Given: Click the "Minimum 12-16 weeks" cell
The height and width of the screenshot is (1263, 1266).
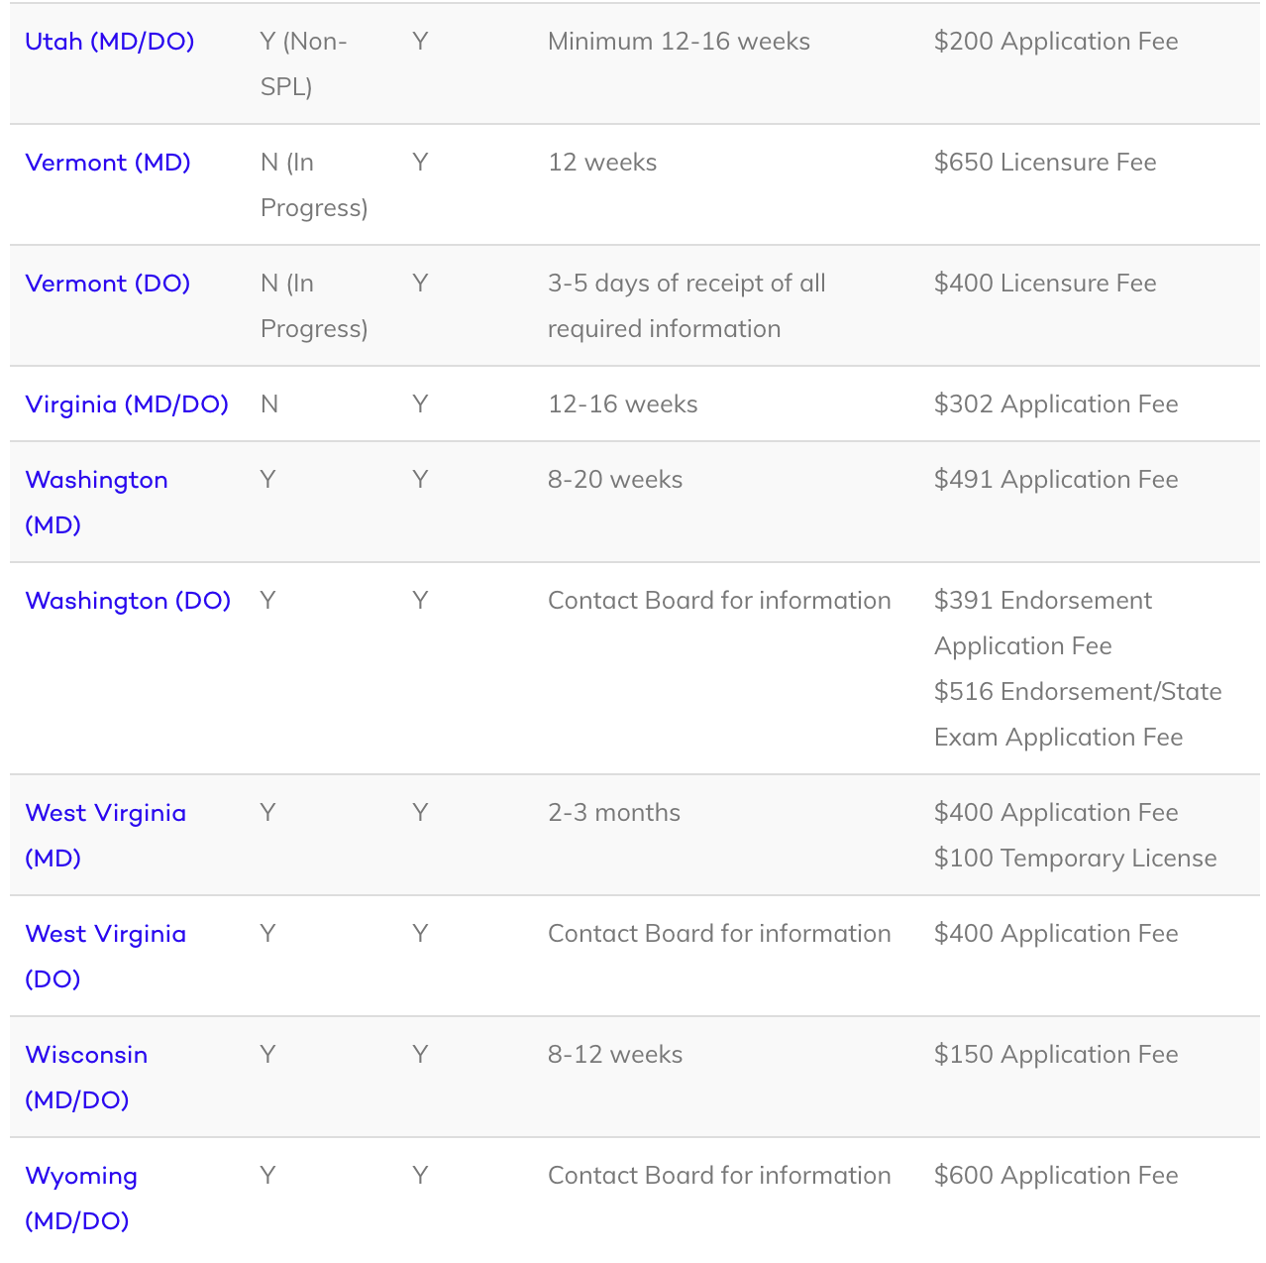Looking at the screenshot, I should coord(679,42).
